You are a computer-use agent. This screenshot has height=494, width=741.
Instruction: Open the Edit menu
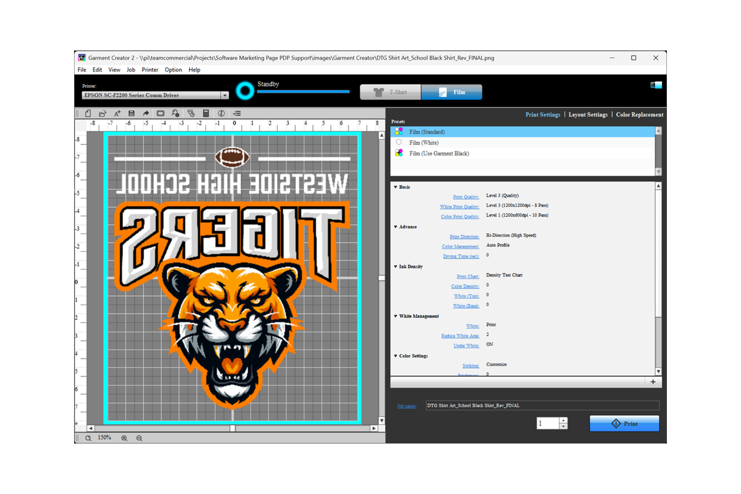coord(98,70)
